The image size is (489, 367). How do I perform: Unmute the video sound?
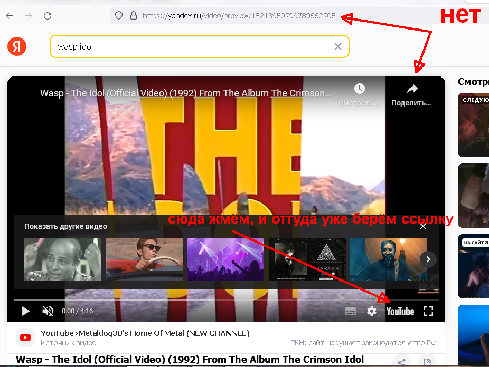[x=48, y=311]
